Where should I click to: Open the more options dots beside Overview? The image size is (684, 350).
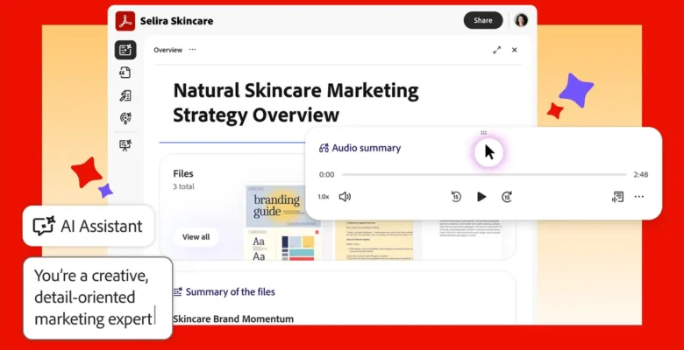[192, 50]
